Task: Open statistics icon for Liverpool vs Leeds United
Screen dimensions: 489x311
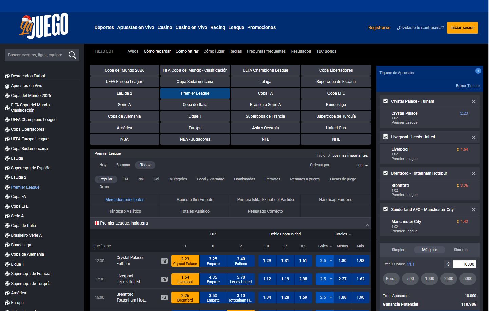Action: point(164,279)
